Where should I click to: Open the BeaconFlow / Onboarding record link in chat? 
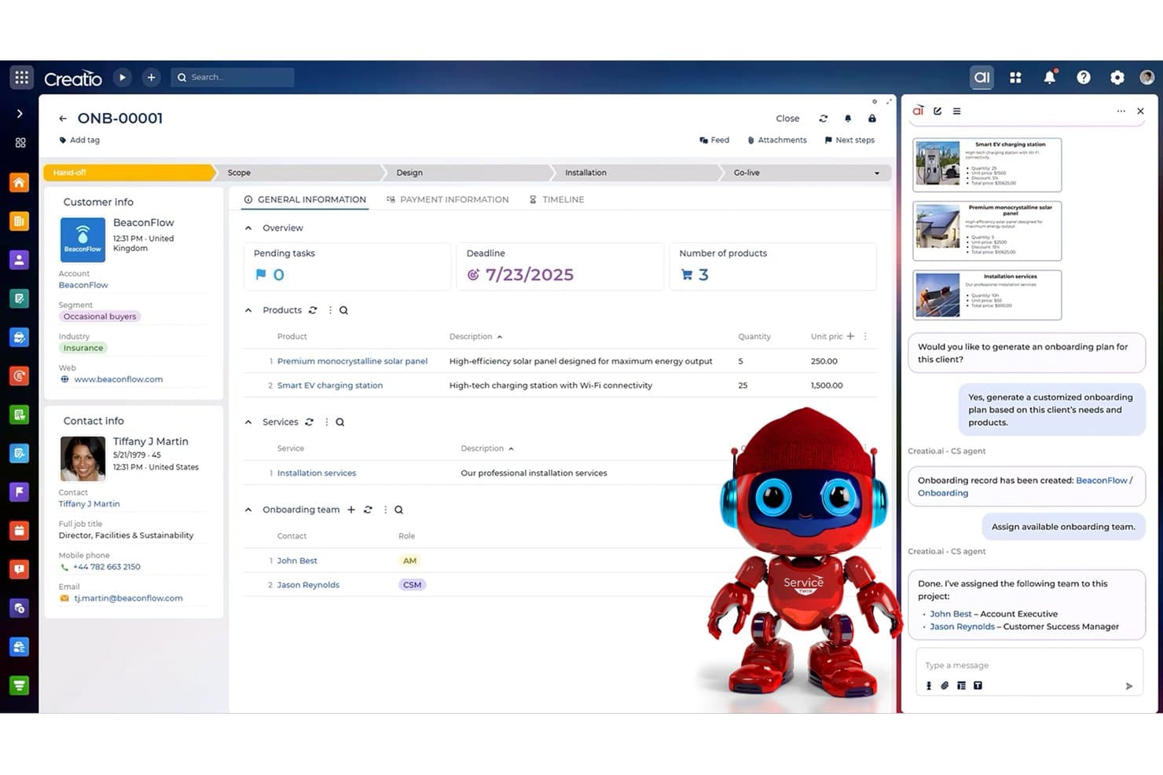pyautogui.click(x=1025, y=487)
